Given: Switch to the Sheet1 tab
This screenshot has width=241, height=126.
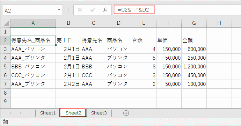Looking at the screenshot, I should tap(48, 113).
